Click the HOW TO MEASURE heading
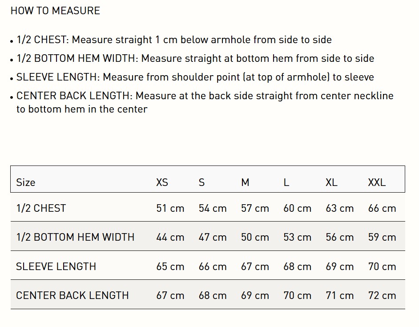This screenshot has width=419, height=327. 55,11
